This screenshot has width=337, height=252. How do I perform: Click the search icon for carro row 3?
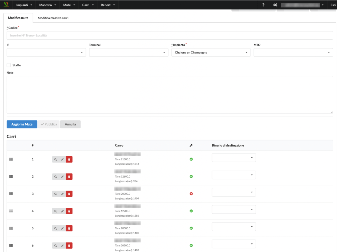coord(55,194)
